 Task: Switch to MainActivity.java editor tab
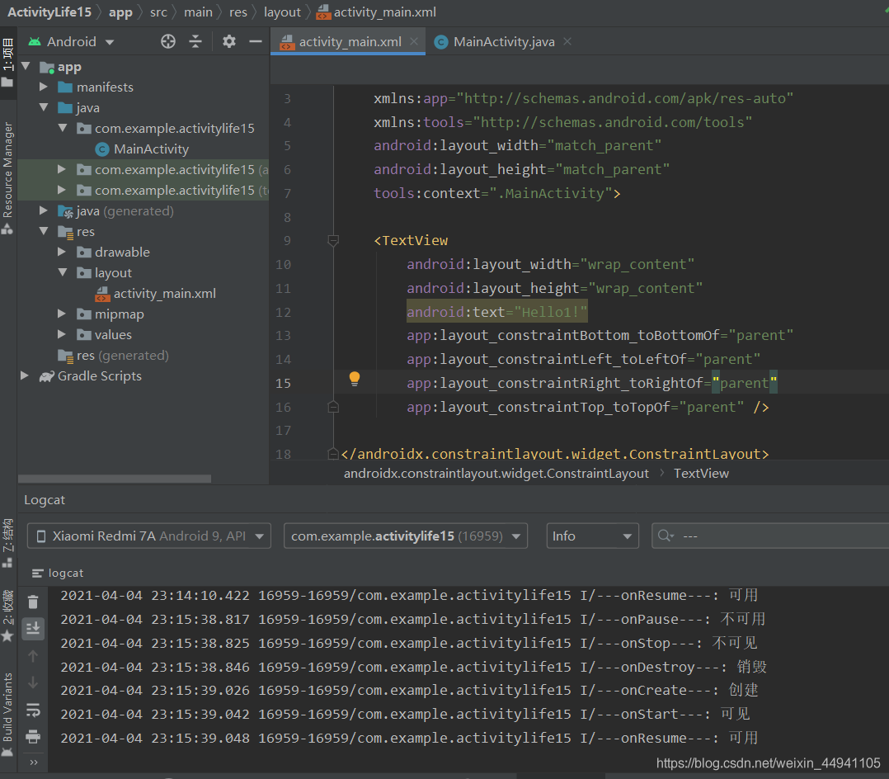[503, 41]
